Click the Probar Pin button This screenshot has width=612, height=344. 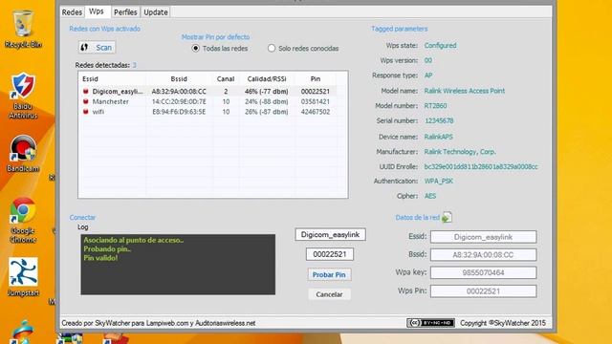point(329,274)
